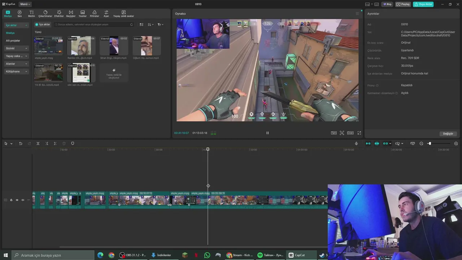The height and width of the screenshot is (260, 462).
Task: Open the Geçişler transitions tab
Action: tap(71, 14)
